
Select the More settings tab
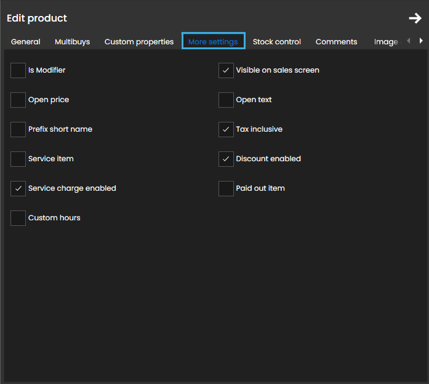[x=213, y=42]
